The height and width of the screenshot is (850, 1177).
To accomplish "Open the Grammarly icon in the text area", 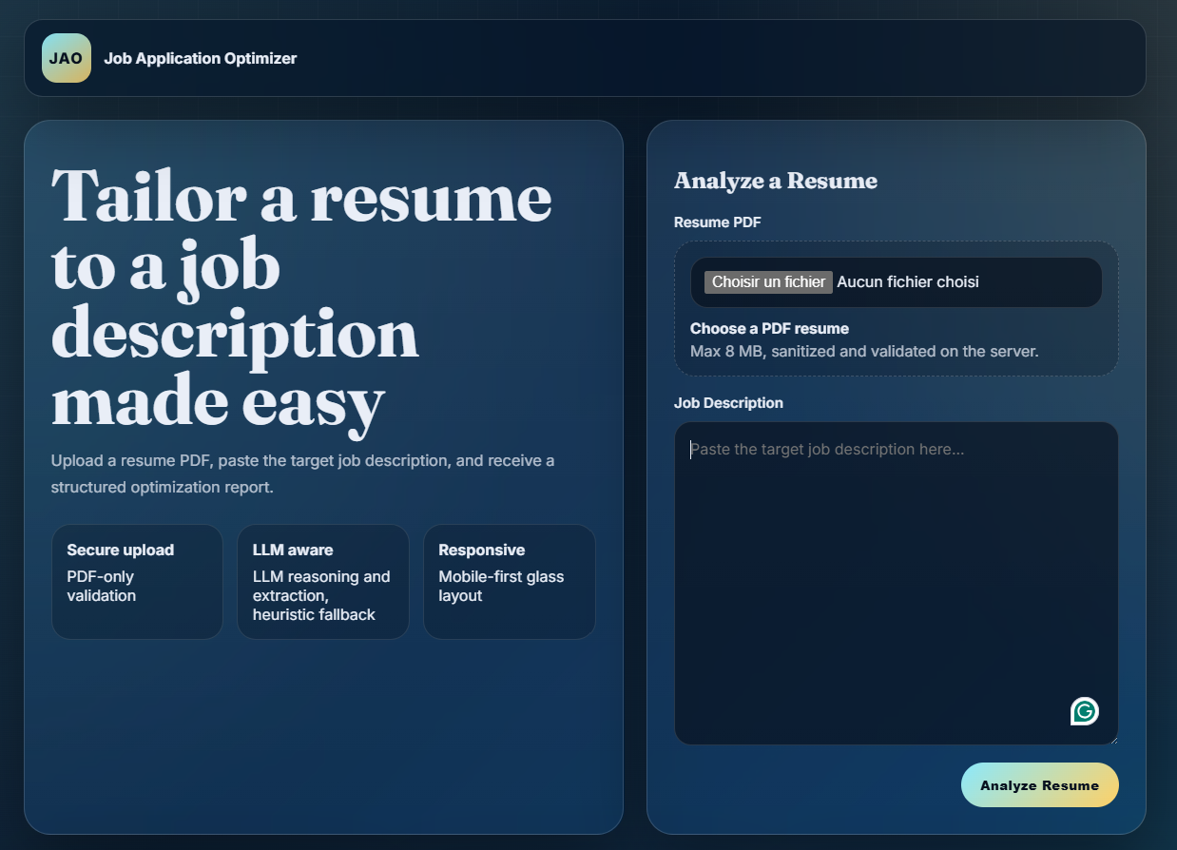I will 1084,710.
